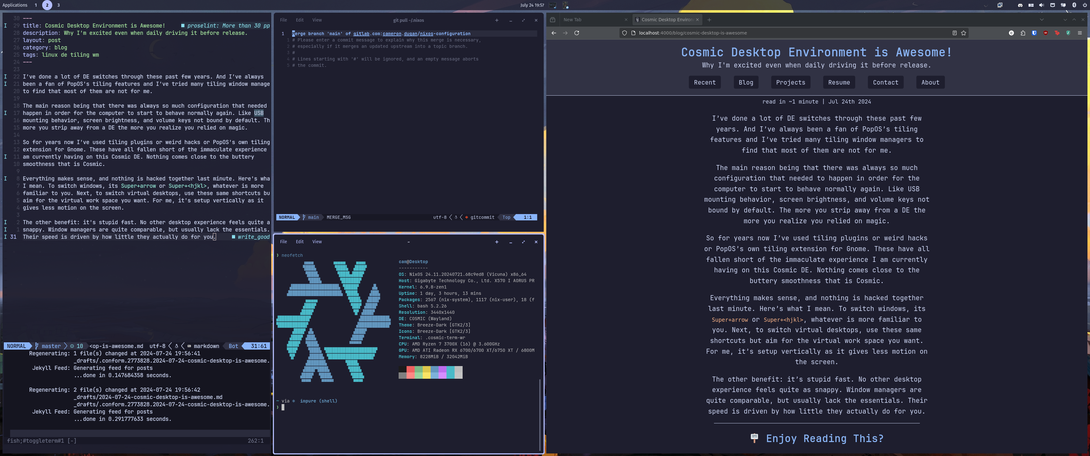The width and height of the screenshot is (1090, 456).
Task: Open the File menu in the neofetch terminal
Action: [x=283, y=242]
